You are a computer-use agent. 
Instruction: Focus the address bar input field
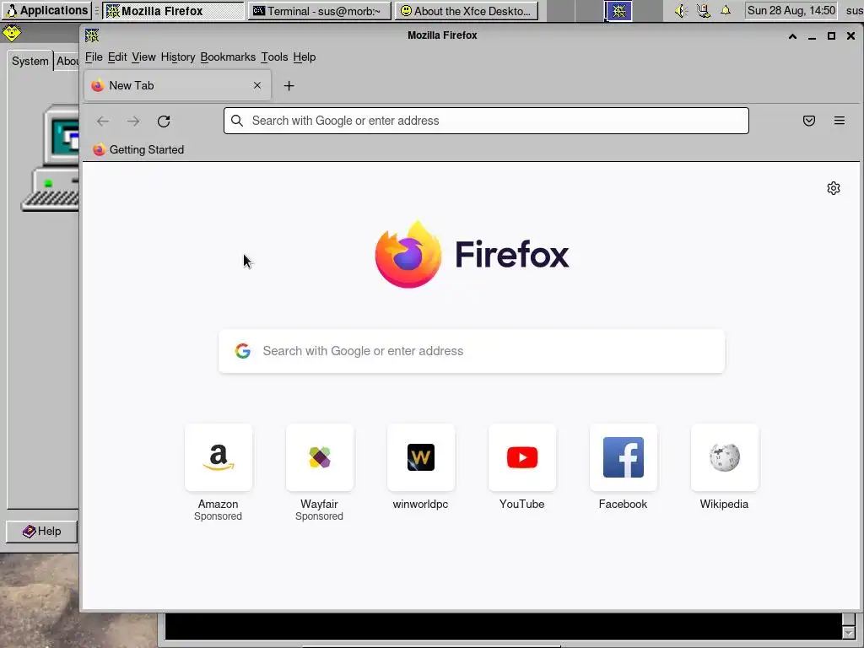486,121
